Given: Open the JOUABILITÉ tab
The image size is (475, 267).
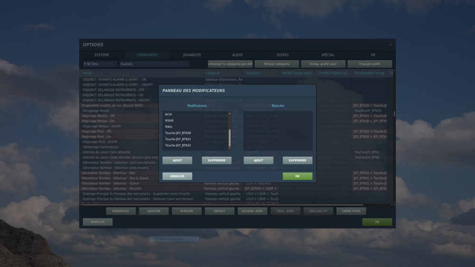Looking at the screenshot, I should click(192, 55).
